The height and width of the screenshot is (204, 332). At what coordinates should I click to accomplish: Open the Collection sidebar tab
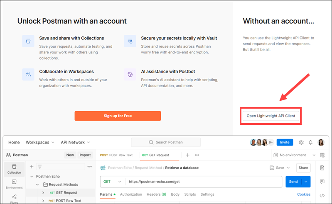click(14, 169)
